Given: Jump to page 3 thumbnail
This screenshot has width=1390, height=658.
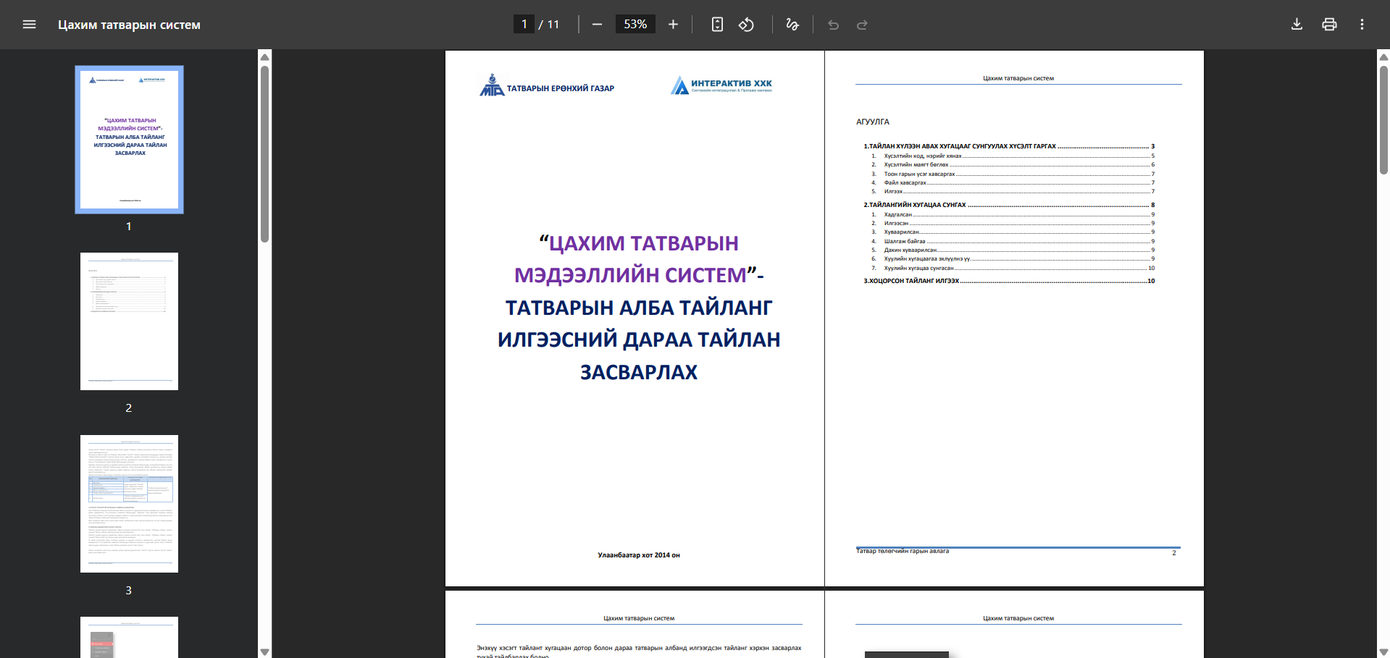Looking at the screenshot, I should (129, 504).
